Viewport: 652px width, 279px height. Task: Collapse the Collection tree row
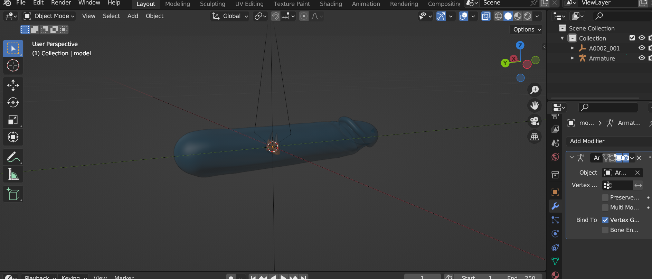(x=563, y=38)
